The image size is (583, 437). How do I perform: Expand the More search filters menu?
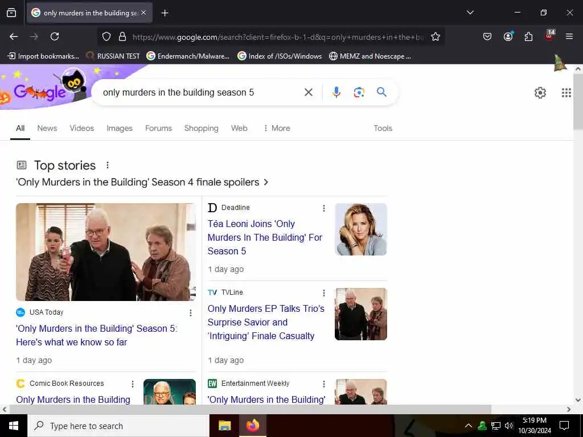(277, 128)
